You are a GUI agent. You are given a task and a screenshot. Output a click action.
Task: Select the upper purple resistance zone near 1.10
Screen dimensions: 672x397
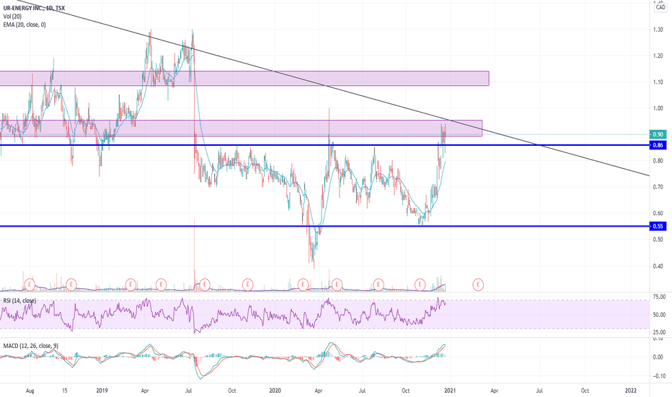click(244, 79)
